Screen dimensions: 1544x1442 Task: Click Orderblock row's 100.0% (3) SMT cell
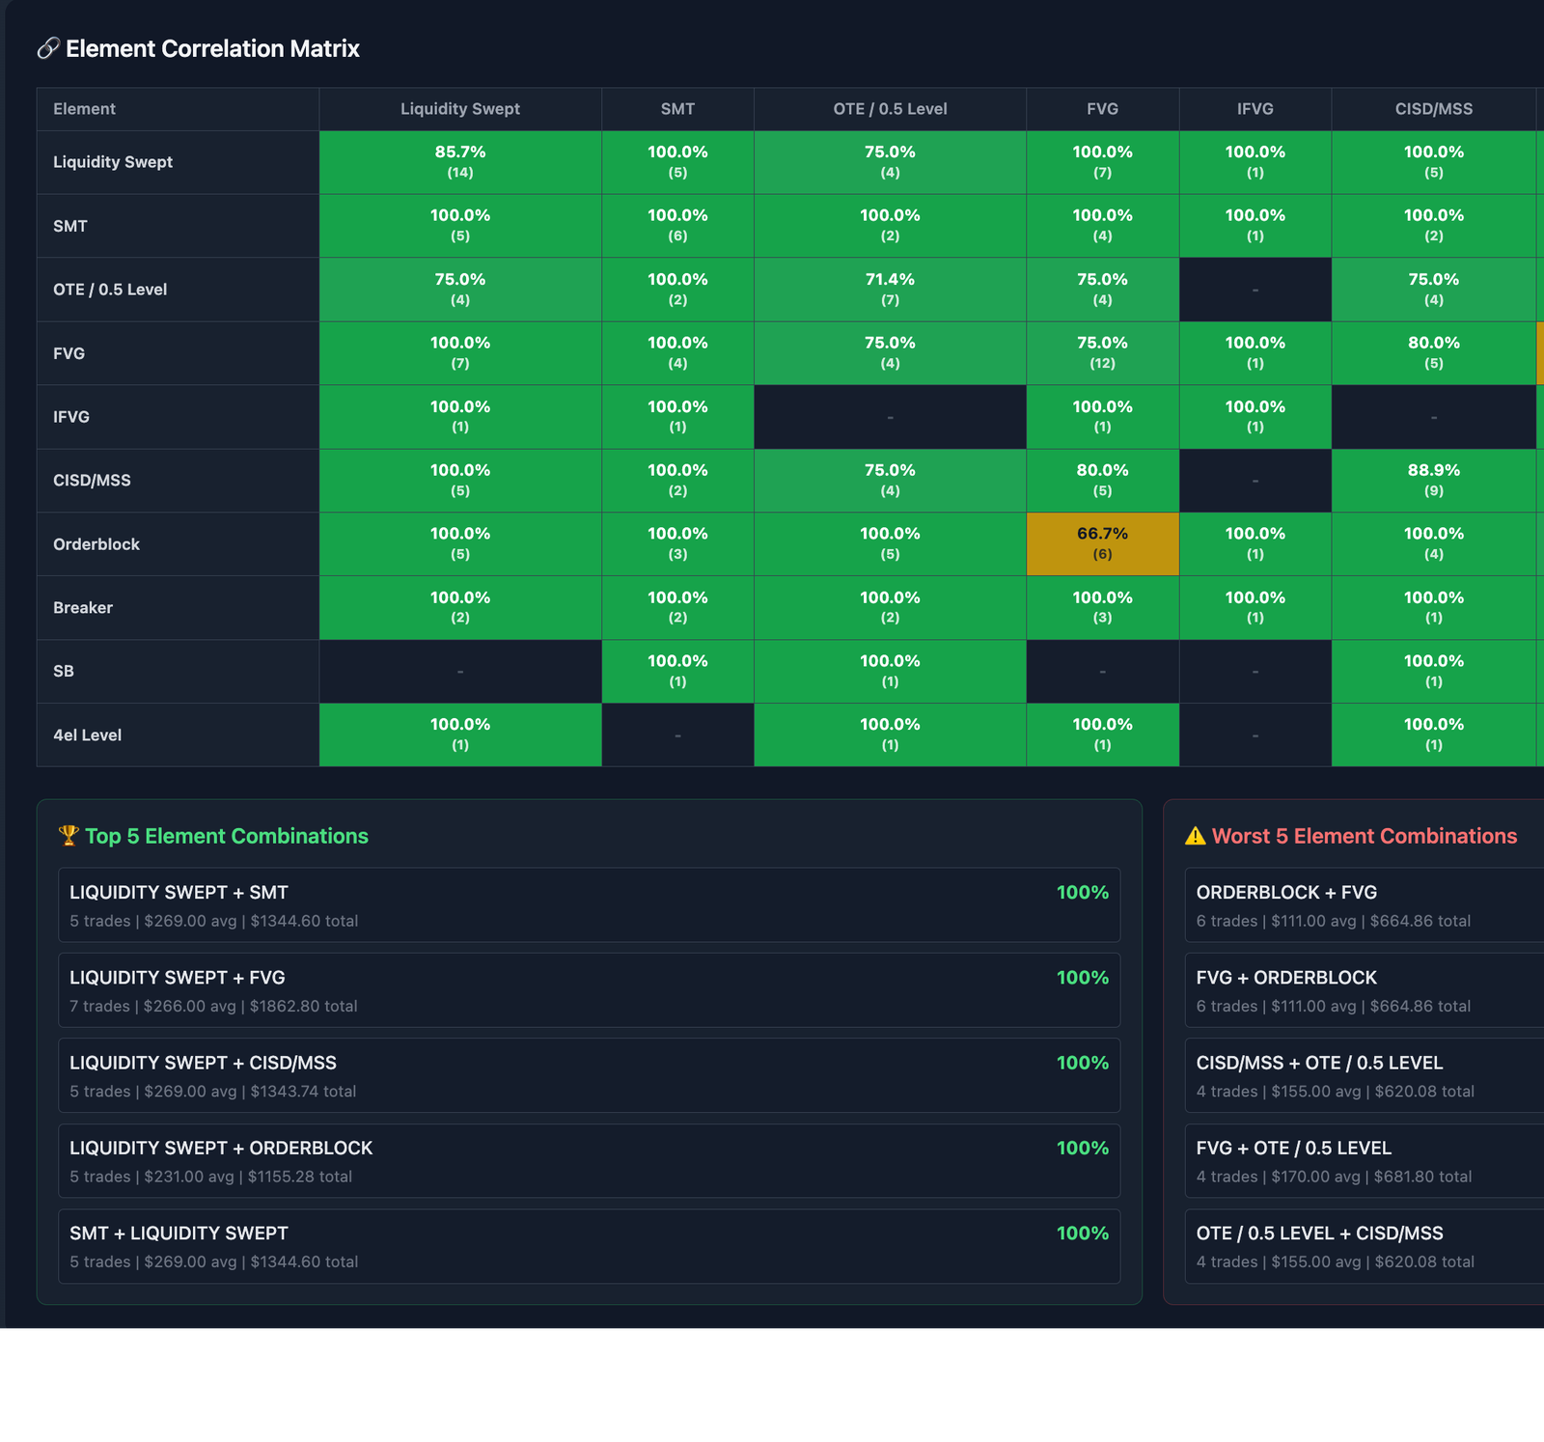[677, 544]
